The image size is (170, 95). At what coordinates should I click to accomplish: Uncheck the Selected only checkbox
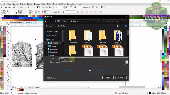point(61,70)
